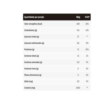Screen dimensions: 105x105
Task: Click the 'Açúcares adicionados (g)' label
Action: pos(34,43)
